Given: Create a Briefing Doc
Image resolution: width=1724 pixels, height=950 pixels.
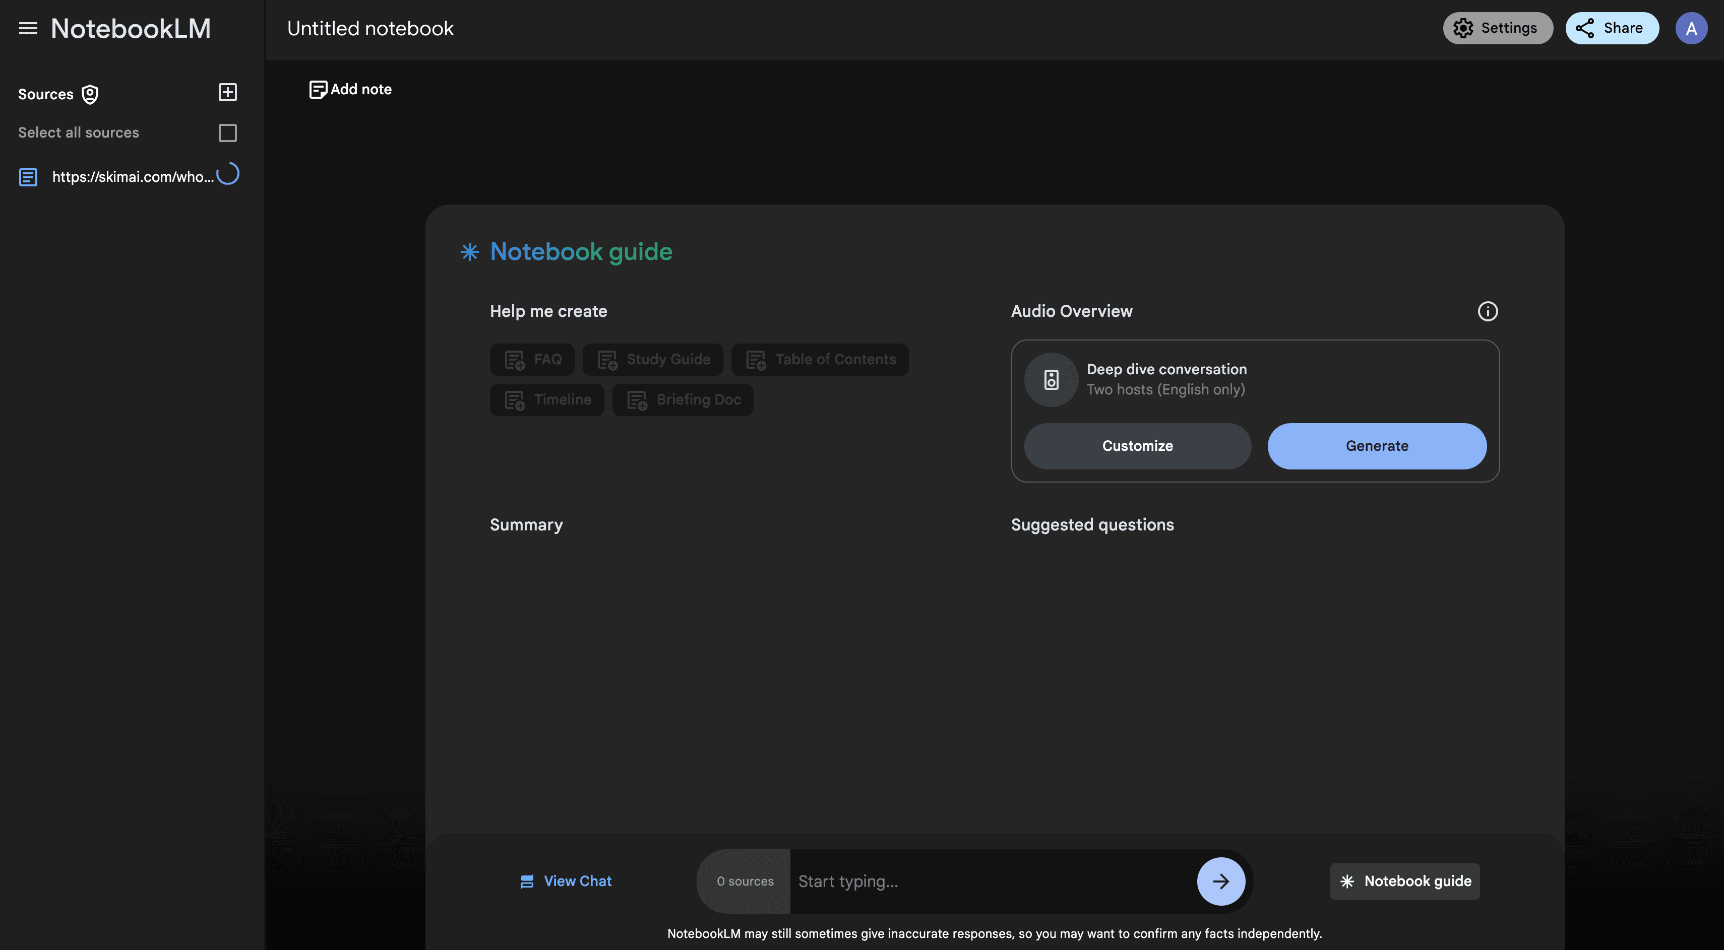Looking at the screenshot, I should (683, 400).
